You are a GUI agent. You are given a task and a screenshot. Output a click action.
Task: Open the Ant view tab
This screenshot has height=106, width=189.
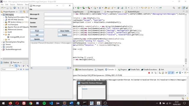161,69
